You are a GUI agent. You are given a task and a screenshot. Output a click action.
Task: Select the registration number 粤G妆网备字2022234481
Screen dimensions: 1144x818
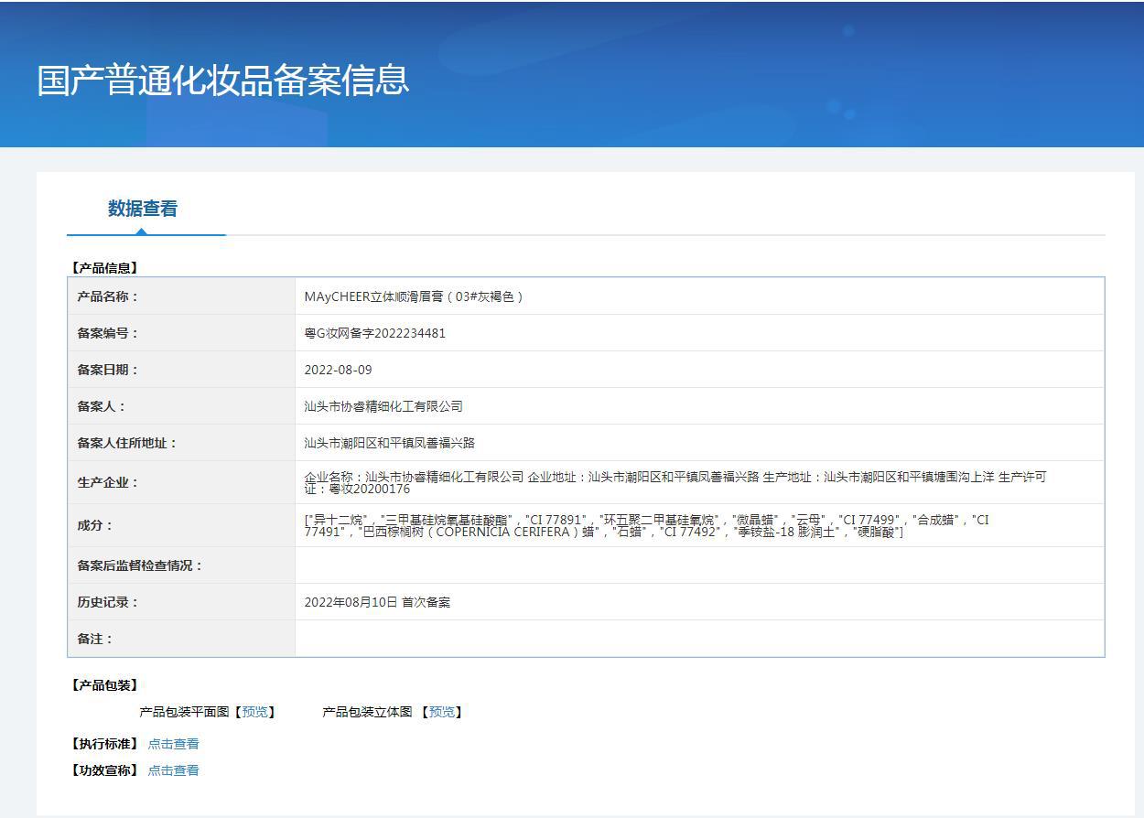[375, 333]
